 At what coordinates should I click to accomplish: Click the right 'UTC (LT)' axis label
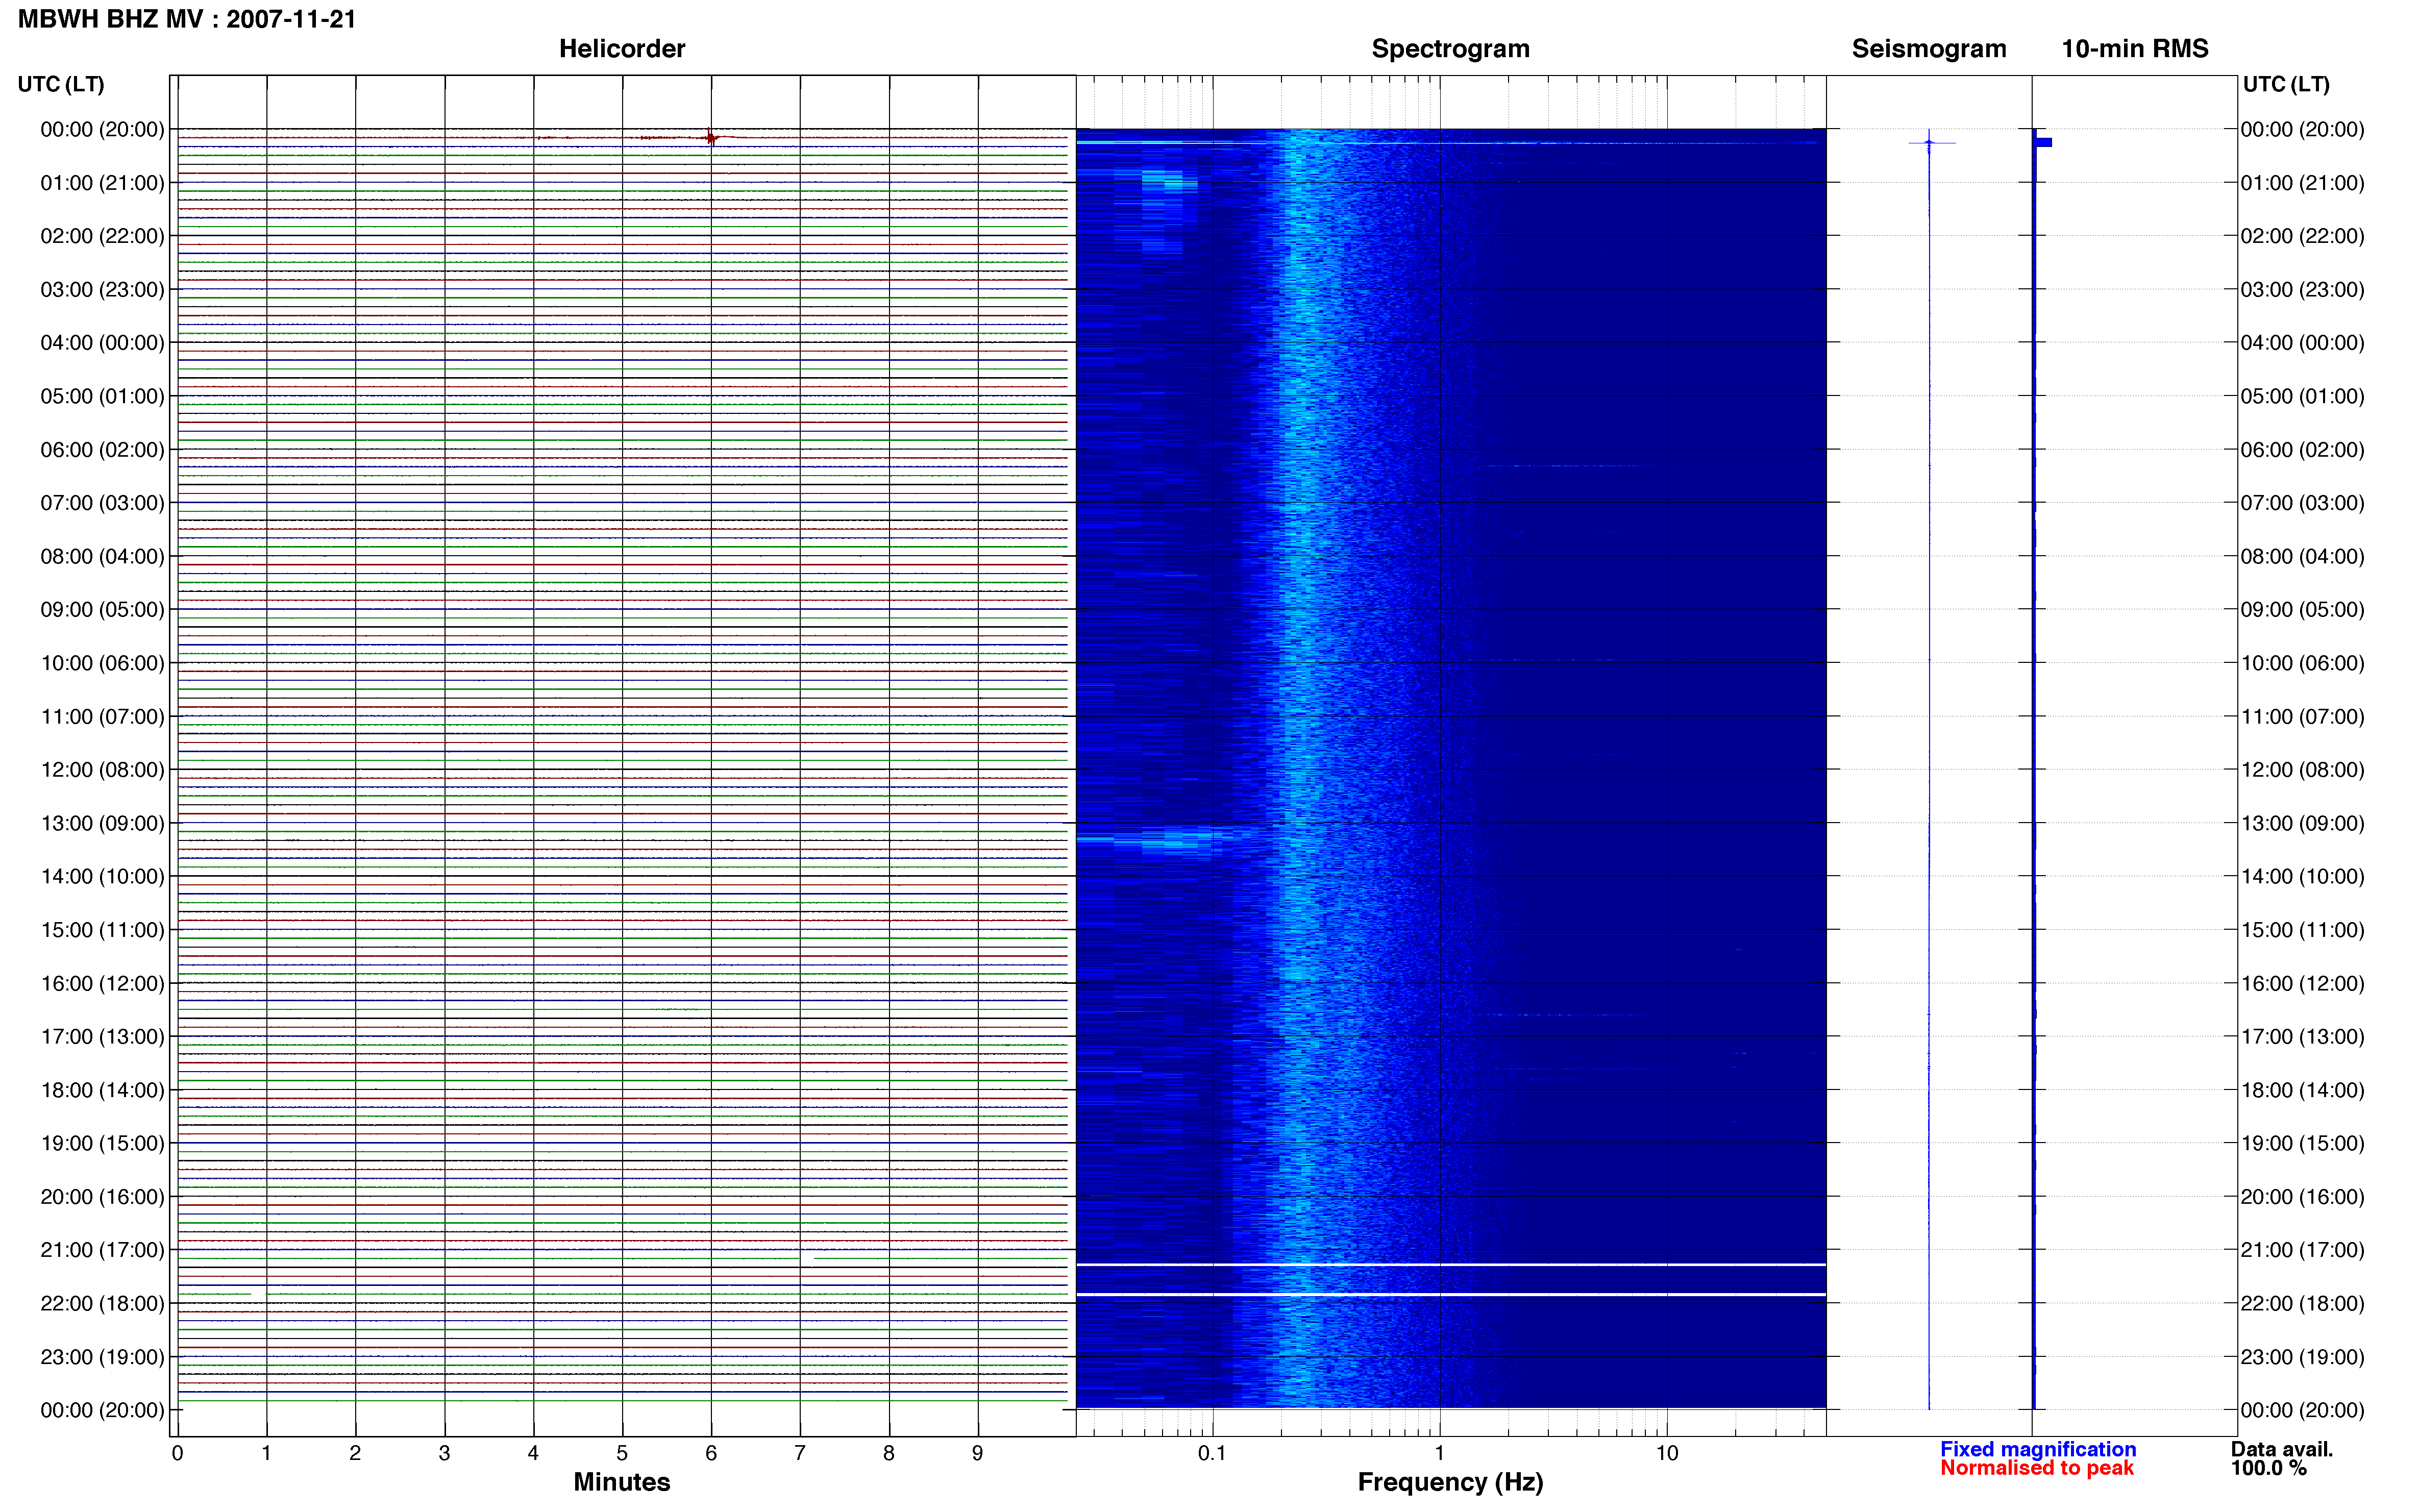(x=2286, y=84)
